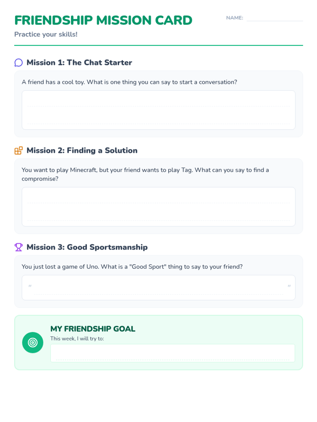This screenshot has height=422, width=317.
Task: Click the orange blocks icon beside Mission 2
Action: [x=18, y=151]
